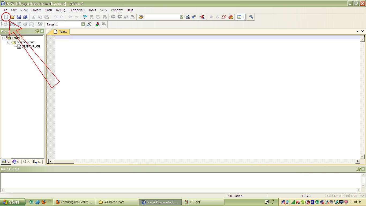Collapse the Target 1 tree node
This screenshot has width=366, height=206.
tap(4, 38)
